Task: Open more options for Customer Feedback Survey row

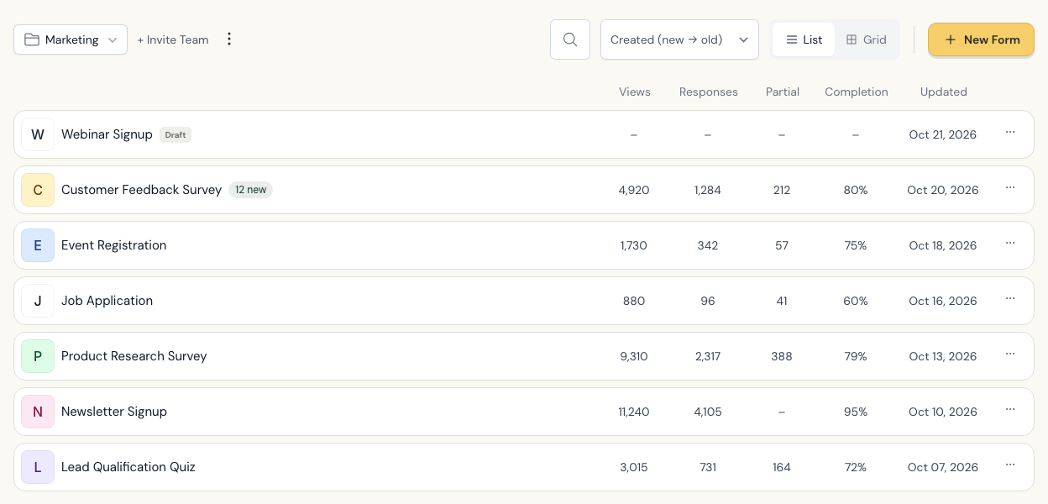Action: [1010, 188]
